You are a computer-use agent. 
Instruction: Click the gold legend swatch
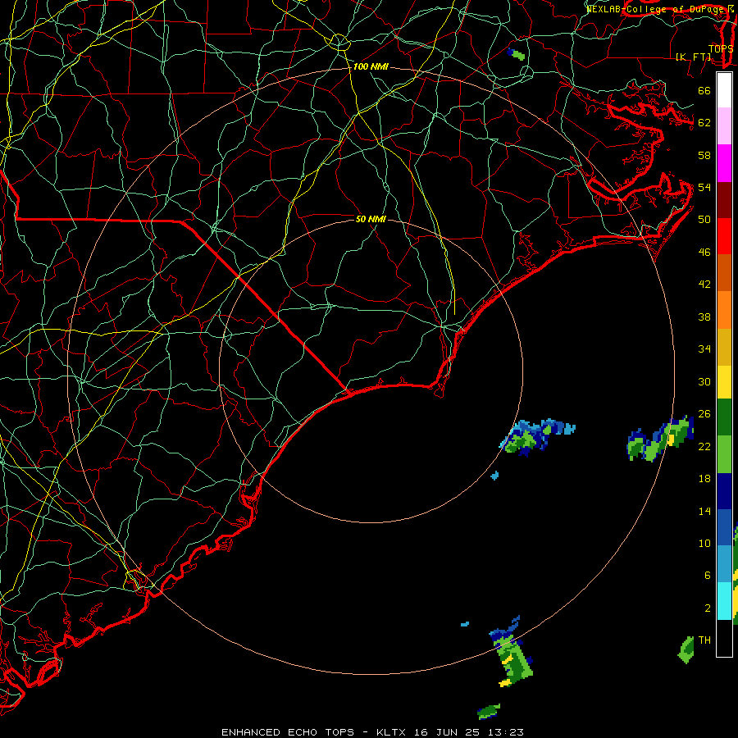tap(724, 348)
